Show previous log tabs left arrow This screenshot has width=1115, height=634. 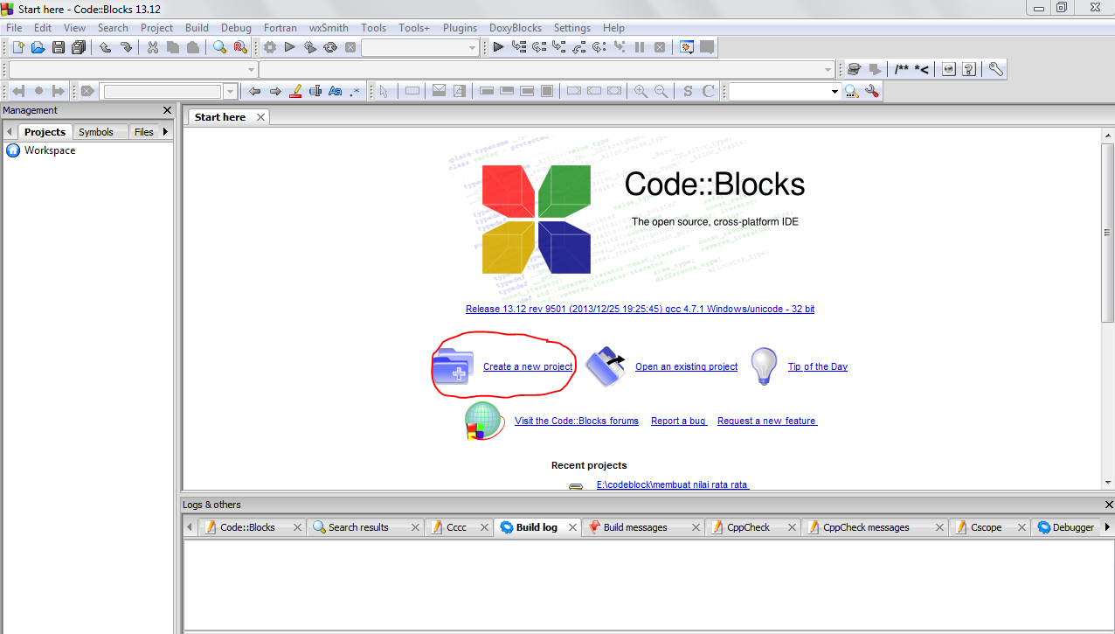coord(190,527)
